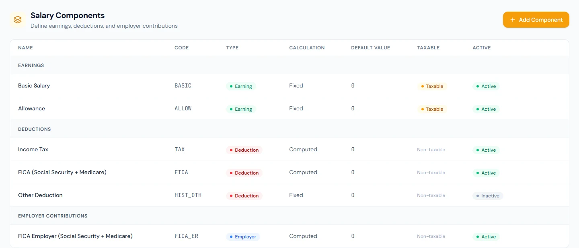Click the NAME column header
Viewport: 579px width, 248px height.
pos(25,48)
